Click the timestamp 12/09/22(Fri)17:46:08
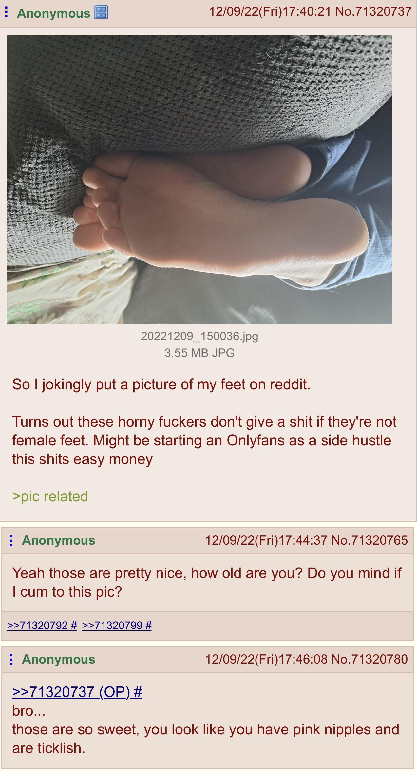417x772 pixels. [x=266, y=659]
